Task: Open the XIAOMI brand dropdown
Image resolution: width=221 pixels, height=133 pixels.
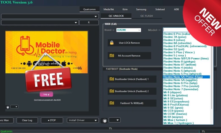Action: click(x=129, y=30)
